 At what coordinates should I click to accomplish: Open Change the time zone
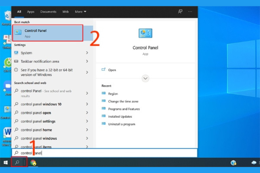(123, 101)
